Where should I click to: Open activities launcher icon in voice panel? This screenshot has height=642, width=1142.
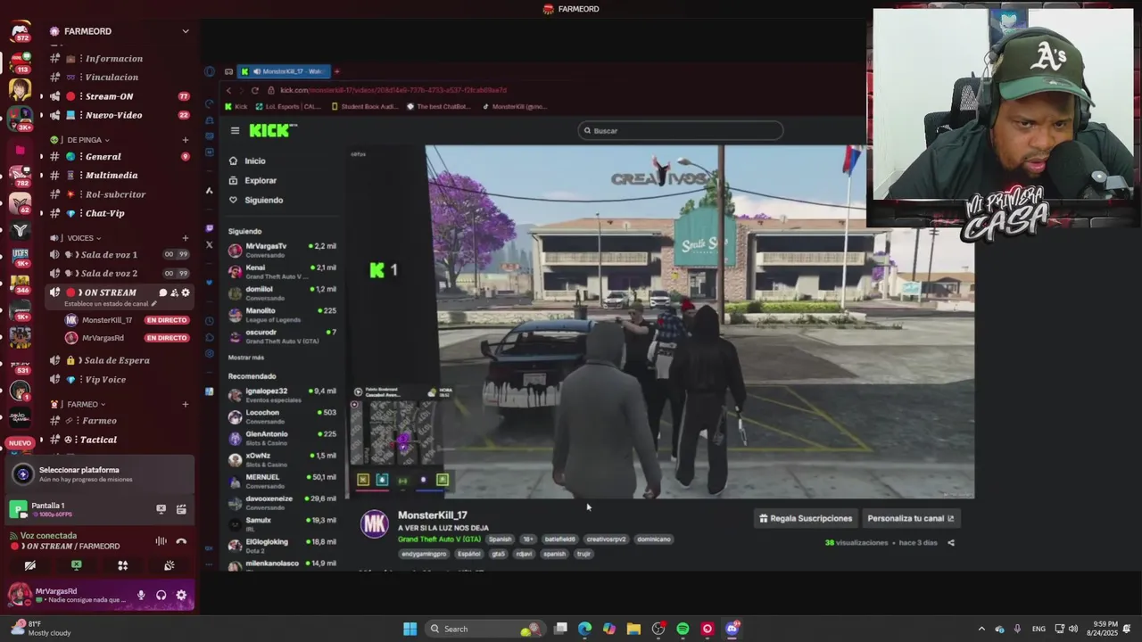pyautogui.click(x=123, y=565)
